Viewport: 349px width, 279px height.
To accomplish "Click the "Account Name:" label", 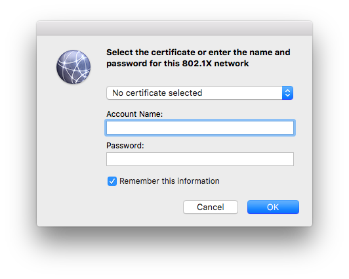I will pos(134,114).
